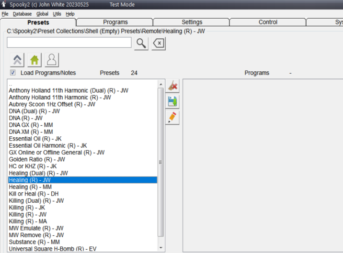Go up one folder with the double-chevron icon
The height and width of the screenshot is (253, 343).
tap(18, 60)
